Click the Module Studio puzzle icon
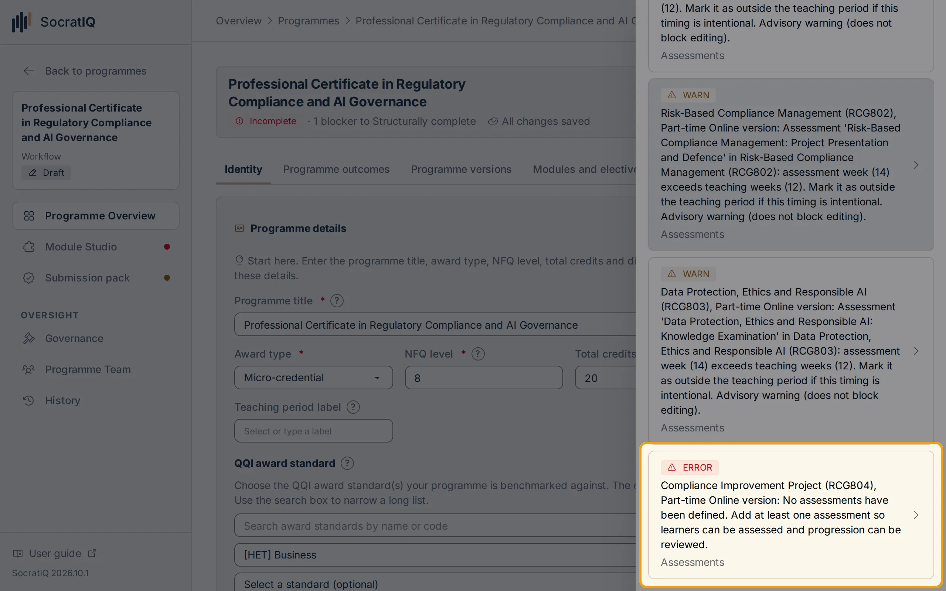This screenshot has width=946, height=591. 28,247
